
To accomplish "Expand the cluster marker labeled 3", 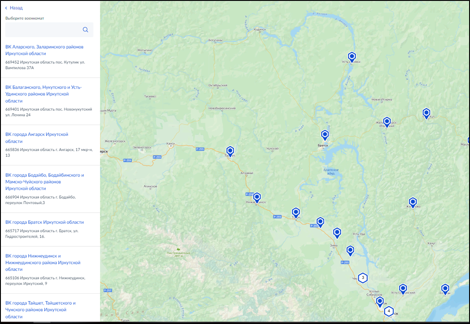I will (x=363, y=278).
